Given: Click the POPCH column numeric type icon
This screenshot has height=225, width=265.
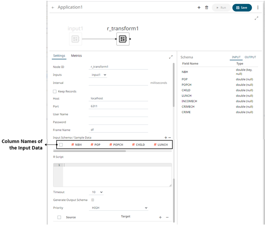Looking at the screenshot, I should pyautogui.click(x=111, y=145).
